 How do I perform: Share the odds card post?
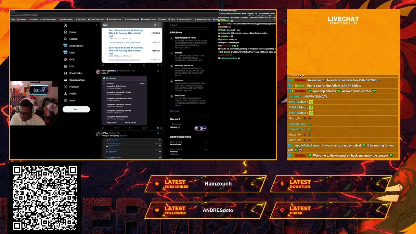(x=161, y=65)
